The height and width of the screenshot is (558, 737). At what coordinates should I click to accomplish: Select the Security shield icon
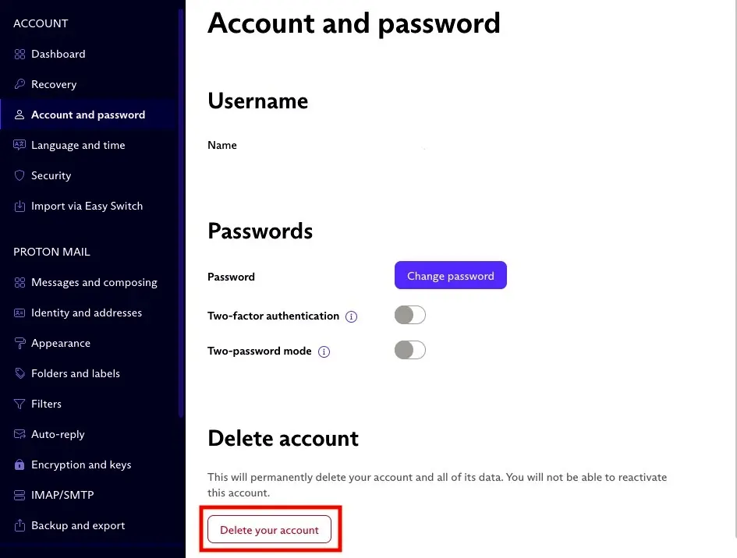point(19,175)
